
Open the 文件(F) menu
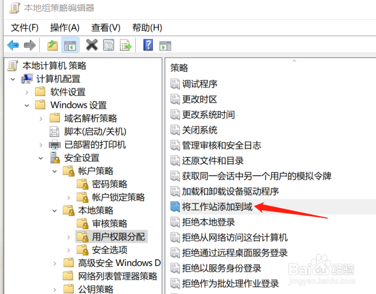25,27
